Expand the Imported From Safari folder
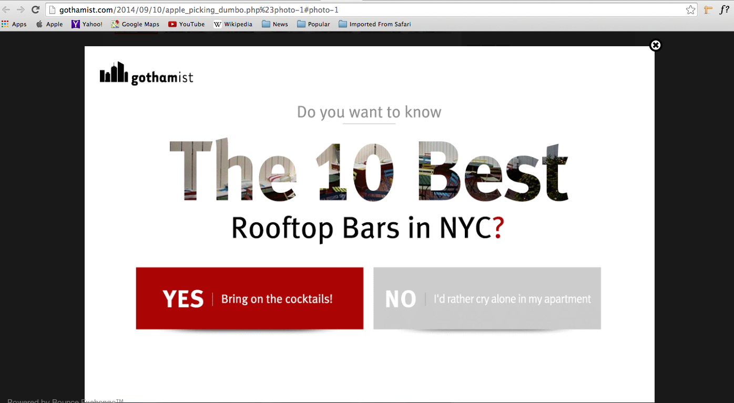This screenshot has height=403, width=734. coord(374,24)
